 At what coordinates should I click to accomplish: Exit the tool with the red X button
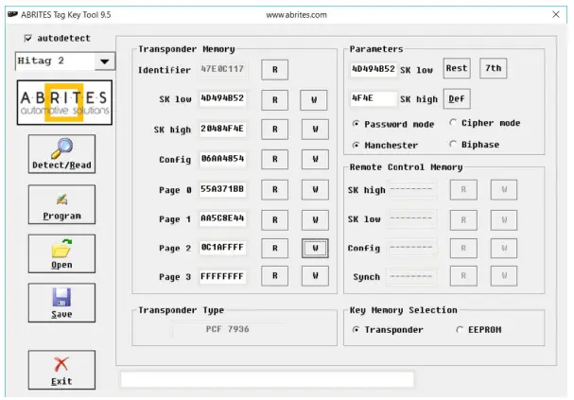tap(61, 370)
